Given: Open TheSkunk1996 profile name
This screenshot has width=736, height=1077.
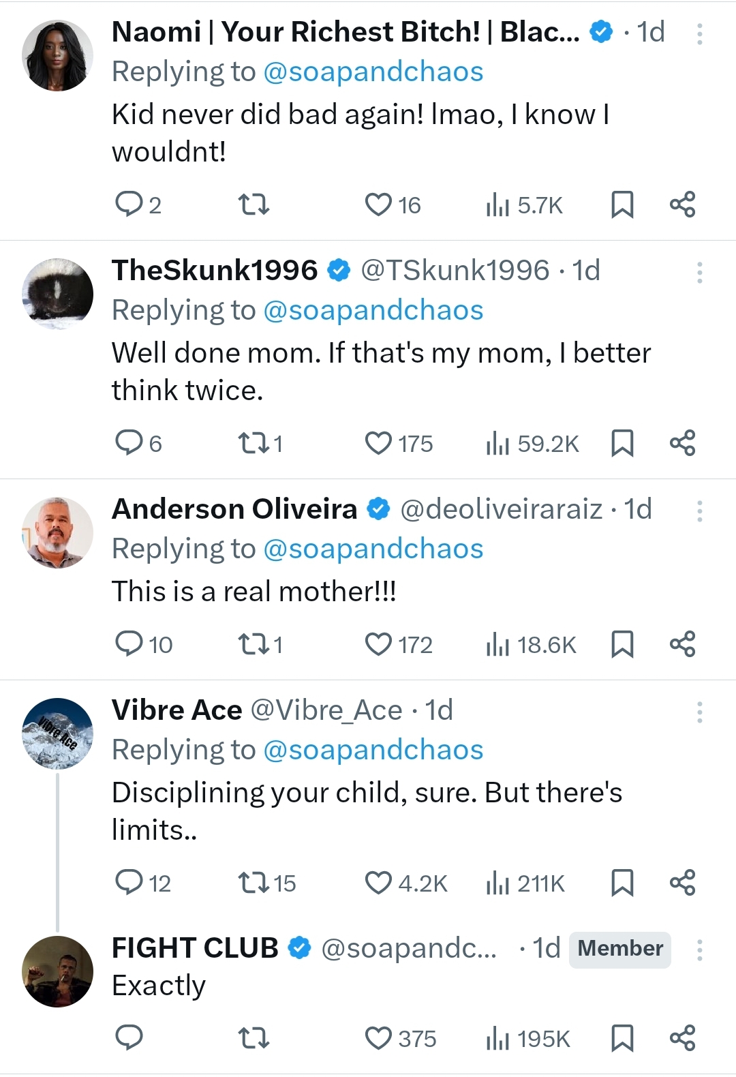Looking at the screenshot, I should click(x=215, y=271).
